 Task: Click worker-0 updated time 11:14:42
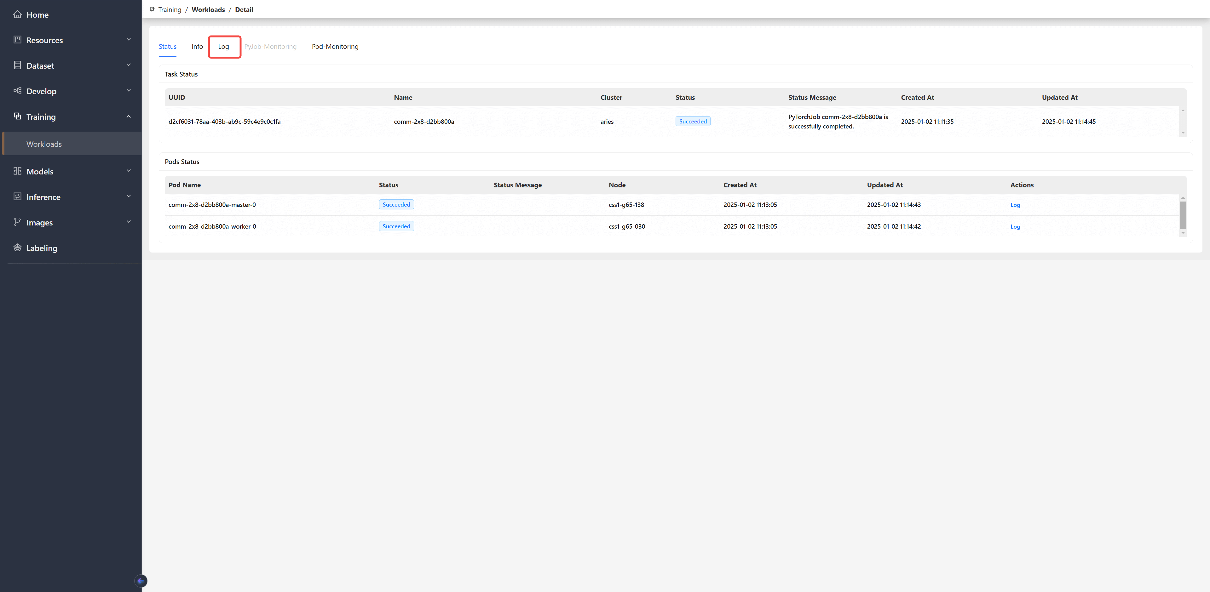tap(894, 226)
